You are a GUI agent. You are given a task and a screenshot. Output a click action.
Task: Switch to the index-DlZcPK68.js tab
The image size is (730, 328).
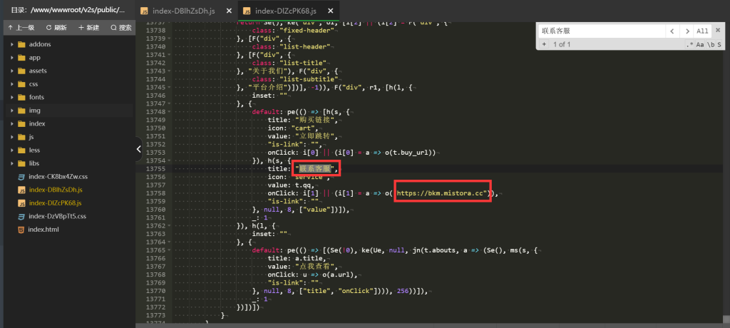pos(285,11)
